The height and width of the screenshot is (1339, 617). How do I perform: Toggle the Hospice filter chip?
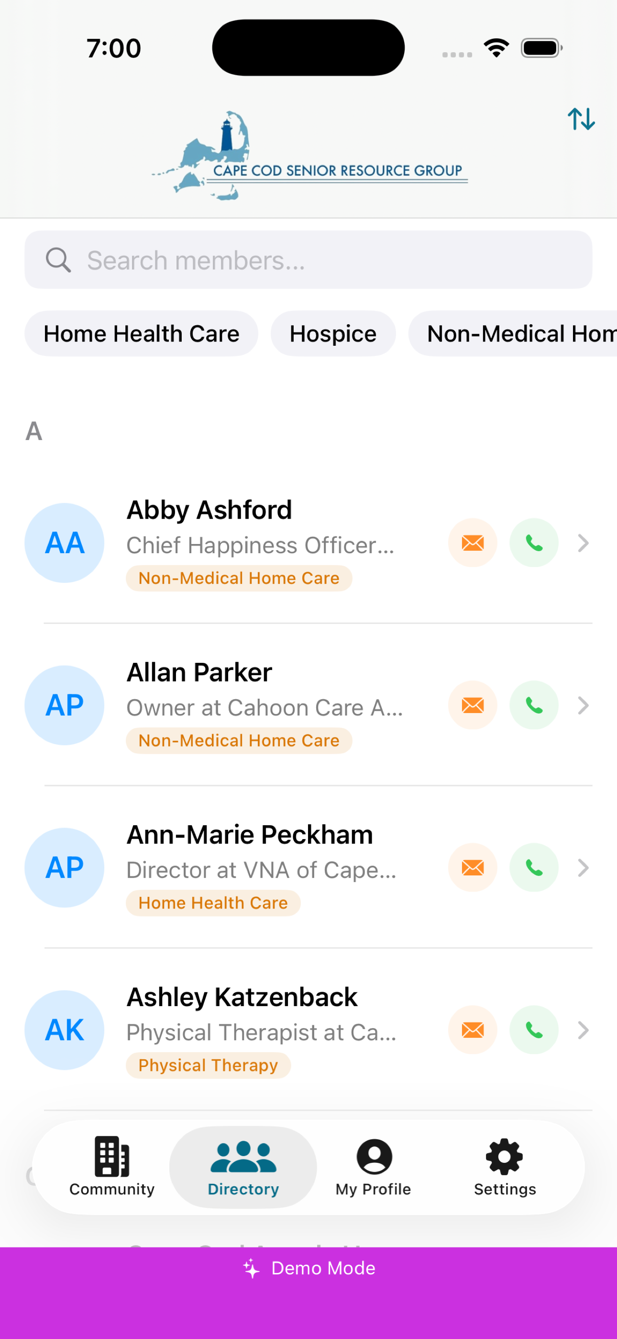tap(333, 333)
